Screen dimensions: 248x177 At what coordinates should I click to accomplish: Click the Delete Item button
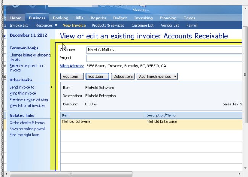pos(123,77)
